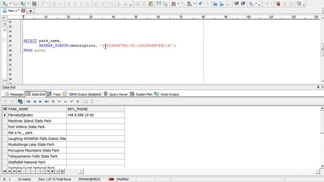Run the statement with the green execute icon
Image resolution: width=324 pixels, height=182 pixels.
pyautogui.click(x=5, y=4)
